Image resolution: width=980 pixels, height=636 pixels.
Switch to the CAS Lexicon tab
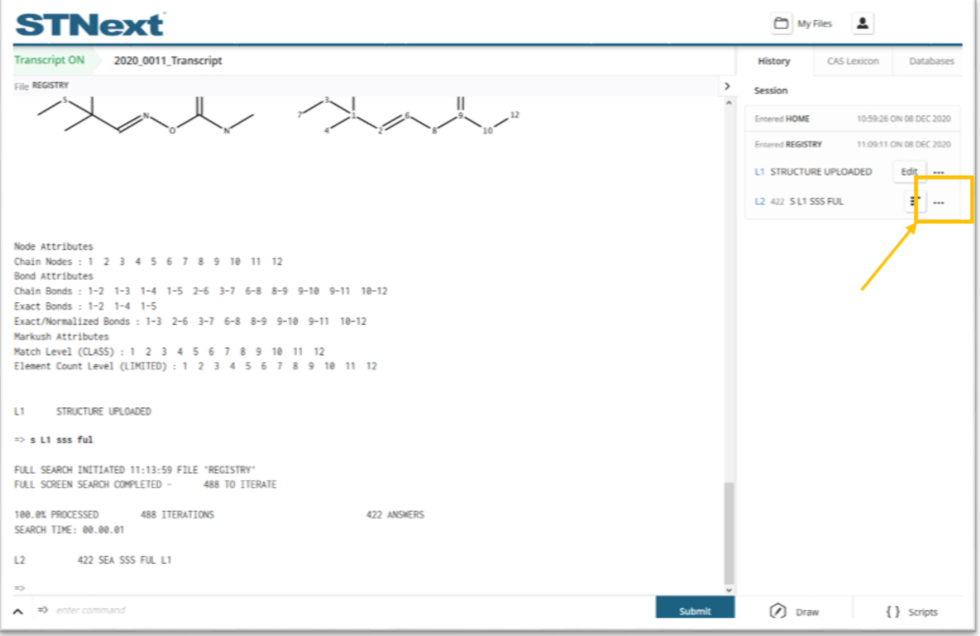click(x=852, y=61)
